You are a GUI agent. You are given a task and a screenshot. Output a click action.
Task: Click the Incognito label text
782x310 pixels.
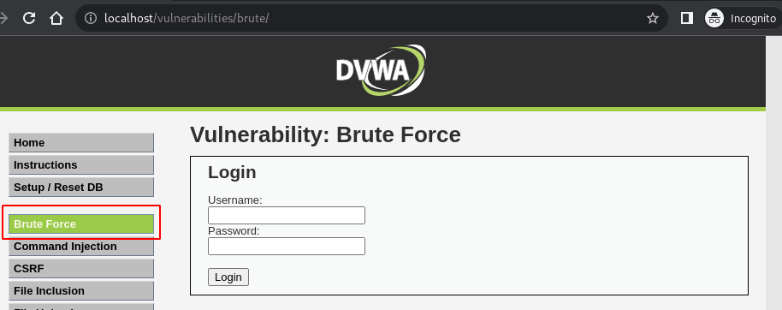click(x=753, y=19)
